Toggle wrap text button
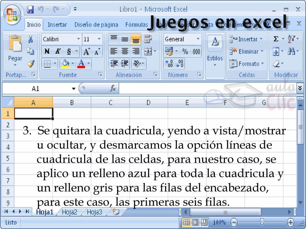Image resolution: width=306 pixels, height=229 pixels. point(148,39)
